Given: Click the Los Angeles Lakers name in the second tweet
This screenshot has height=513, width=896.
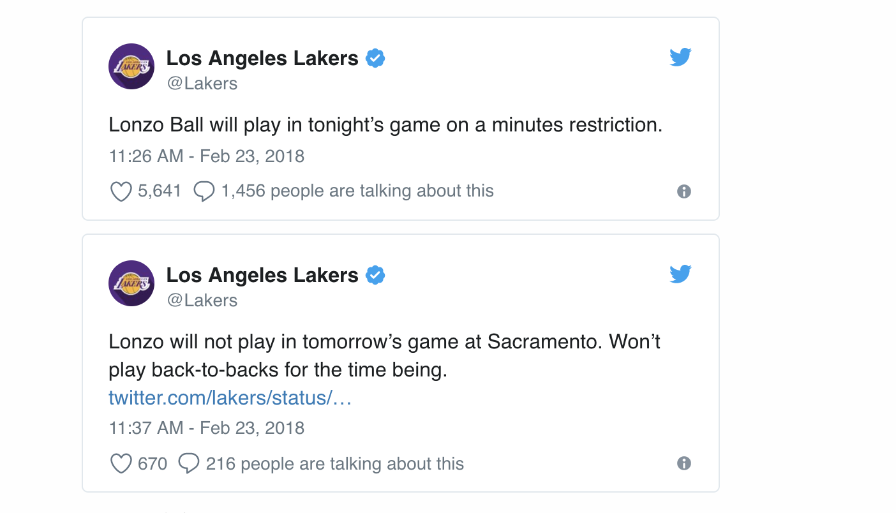Looking at the screenshot, I should (x=262, y=275).
